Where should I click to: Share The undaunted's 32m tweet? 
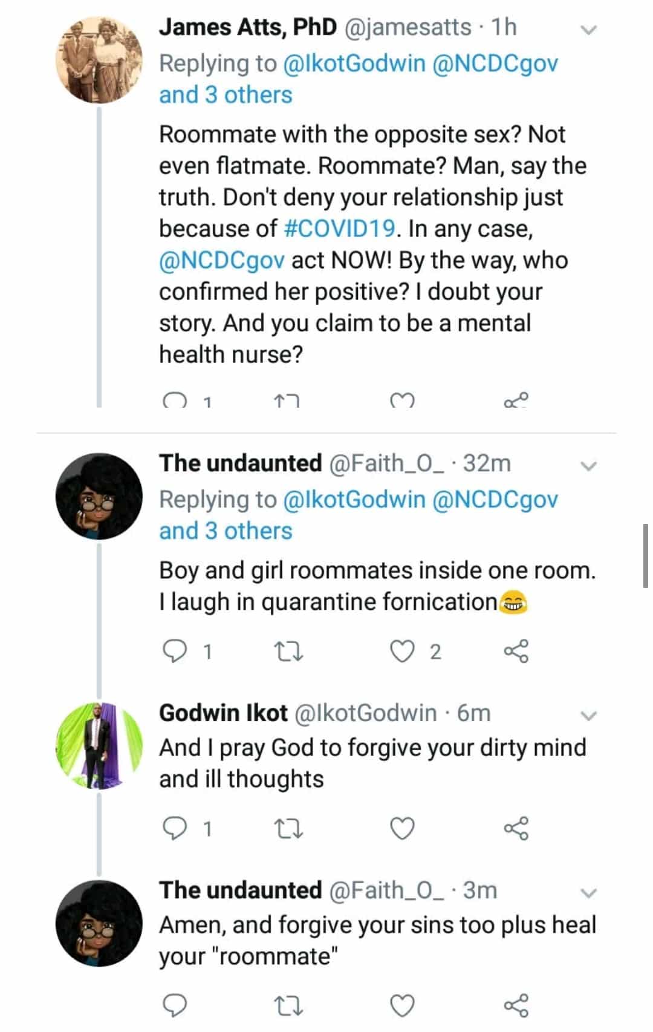[516, 651]
